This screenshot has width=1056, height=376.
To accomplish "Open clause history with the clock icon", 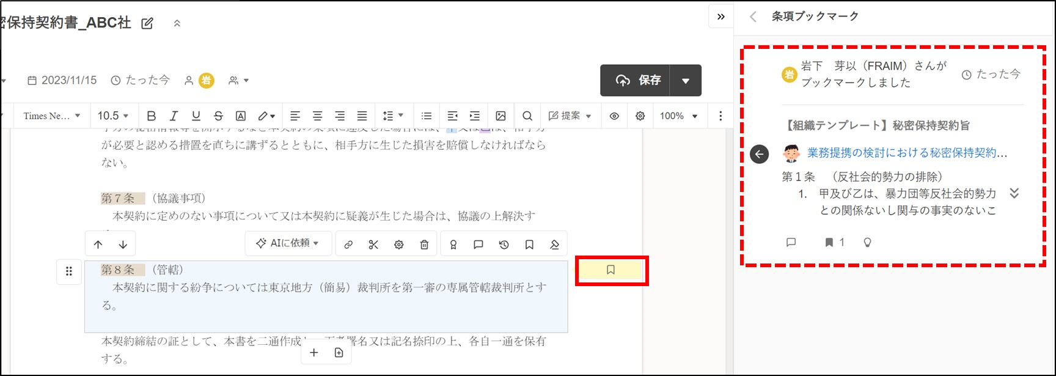I will (504, 245).
